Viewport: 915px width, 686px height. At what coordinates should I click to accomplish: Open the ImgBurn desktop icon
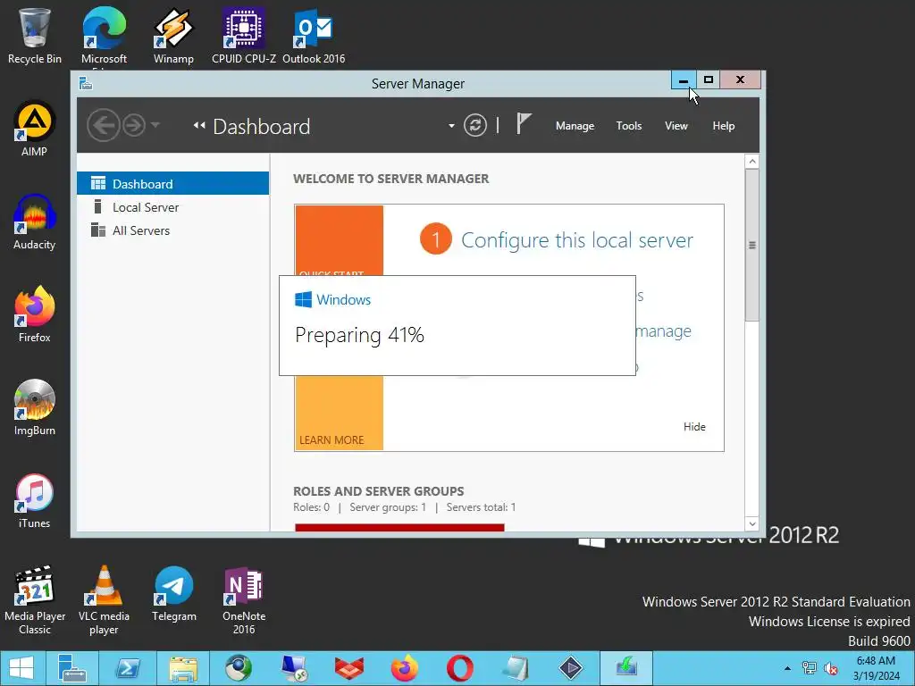click(35, 407)
